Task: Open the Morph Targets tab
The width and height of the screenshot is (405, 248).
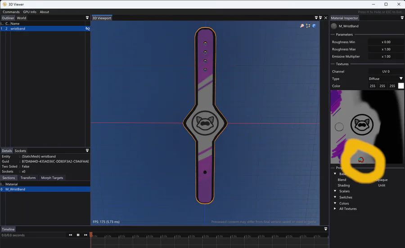Action: pyautogui.click(x=52, y=178)
